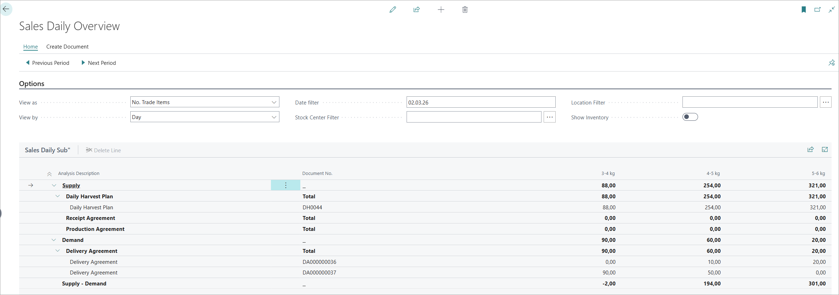Open the Supply link

pos(71,185)
